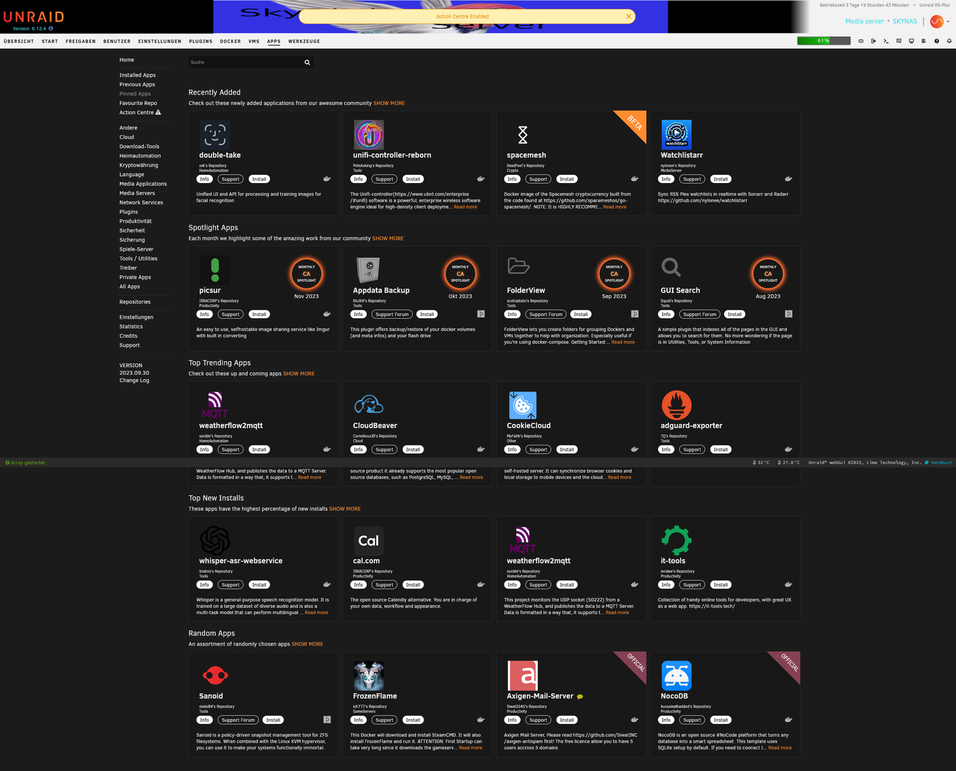Open the Change Log link
This screenshot has height=771, width=956.
(x=134, y=380)
